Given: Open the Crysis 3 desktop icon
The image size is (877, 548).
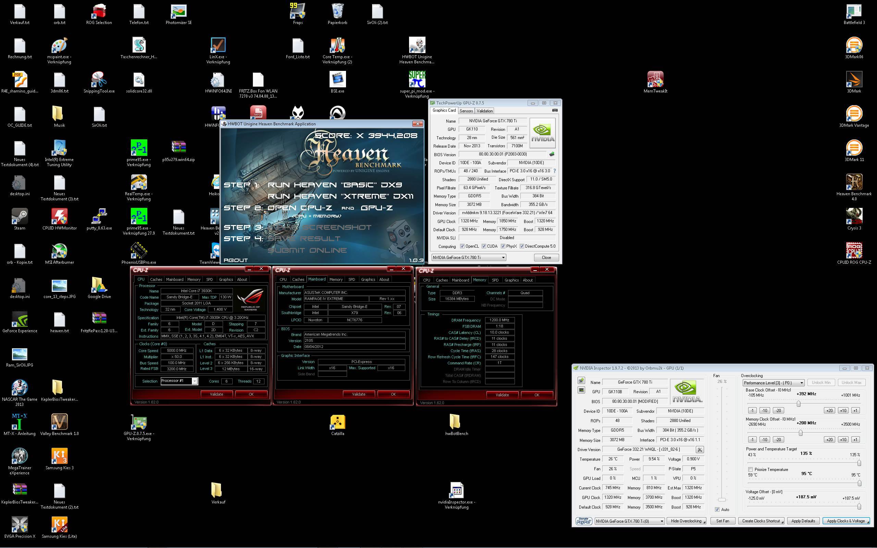Looking at the screenshot, I should coord(854,220).
